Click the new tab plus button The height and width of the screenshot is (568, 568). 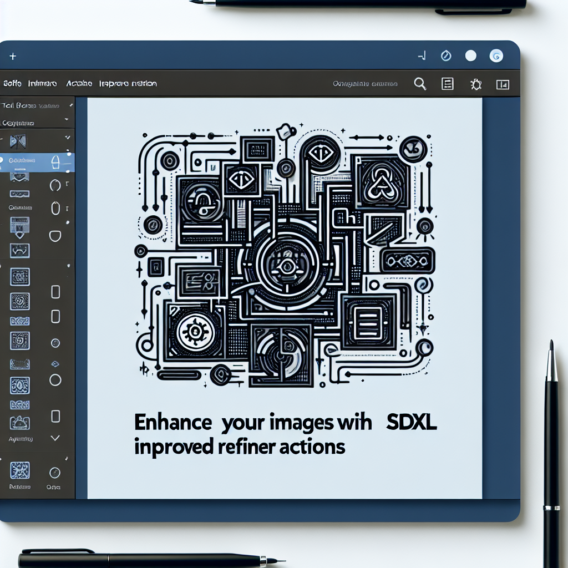[13, 56]
